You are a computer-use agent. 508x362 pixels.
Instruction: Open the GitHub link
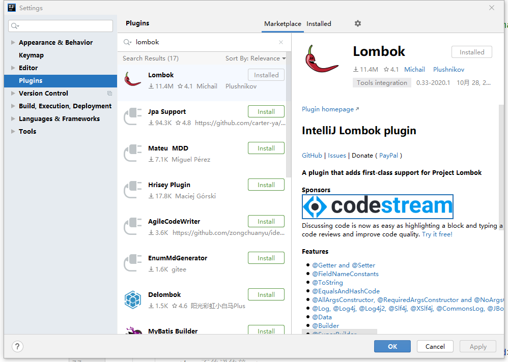312,155
